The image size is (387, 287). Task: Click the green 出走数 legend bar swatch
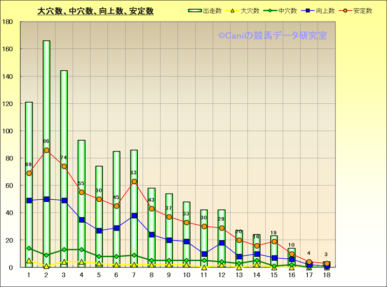tap(194, 11)
